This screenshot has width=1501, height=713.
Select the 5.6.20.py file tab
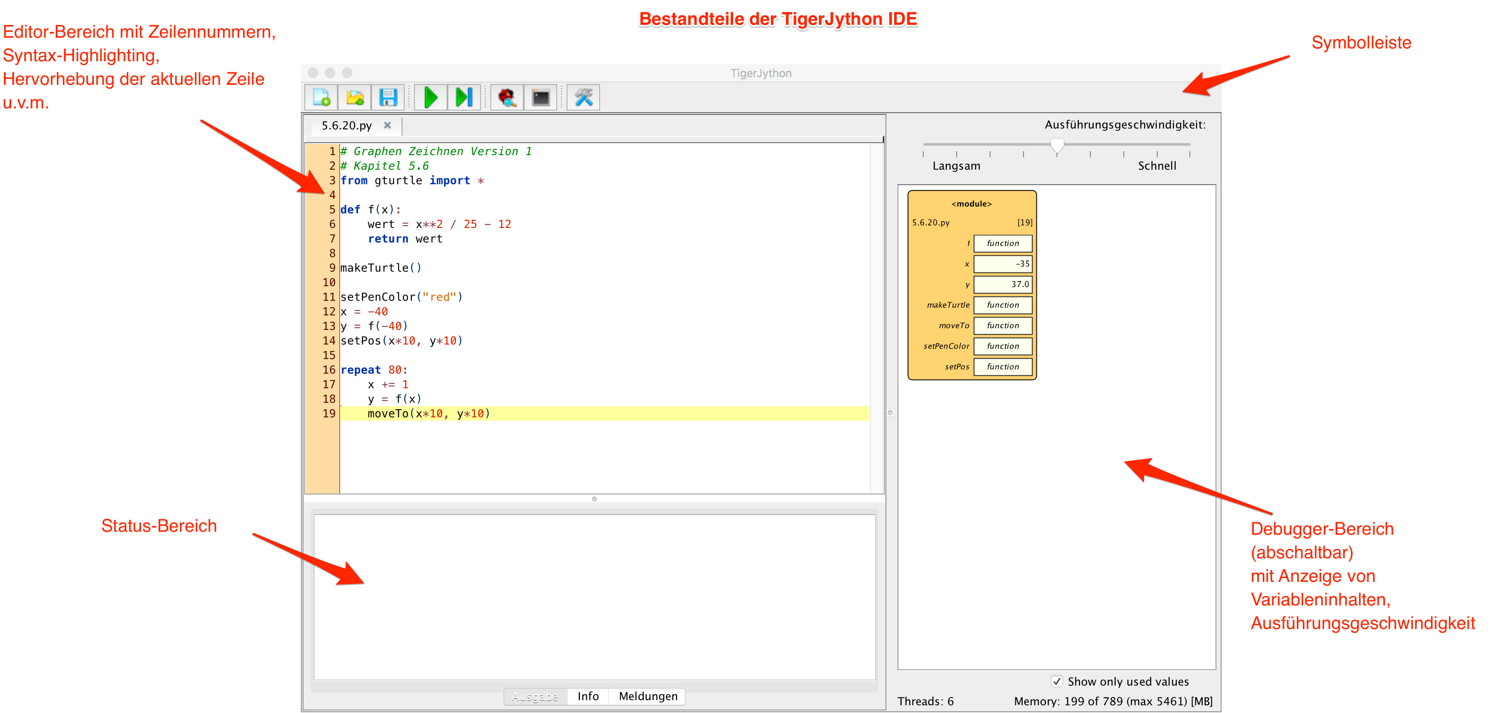coord(347,125)
